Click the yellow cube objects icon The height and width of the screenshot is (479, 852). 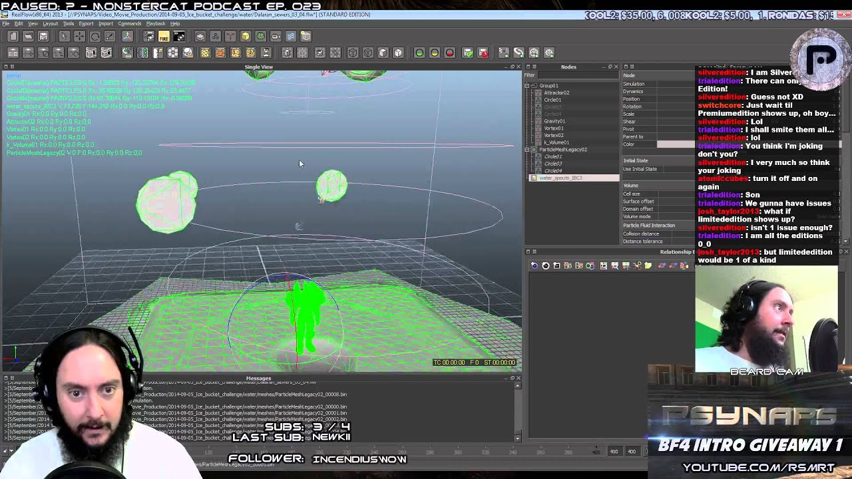[x=246, y=37]
